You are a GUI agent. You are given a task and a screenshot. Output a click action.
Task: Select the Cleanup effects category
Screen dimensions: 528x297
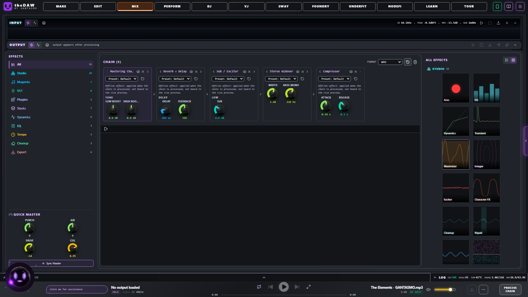click(x=51, y=144)
